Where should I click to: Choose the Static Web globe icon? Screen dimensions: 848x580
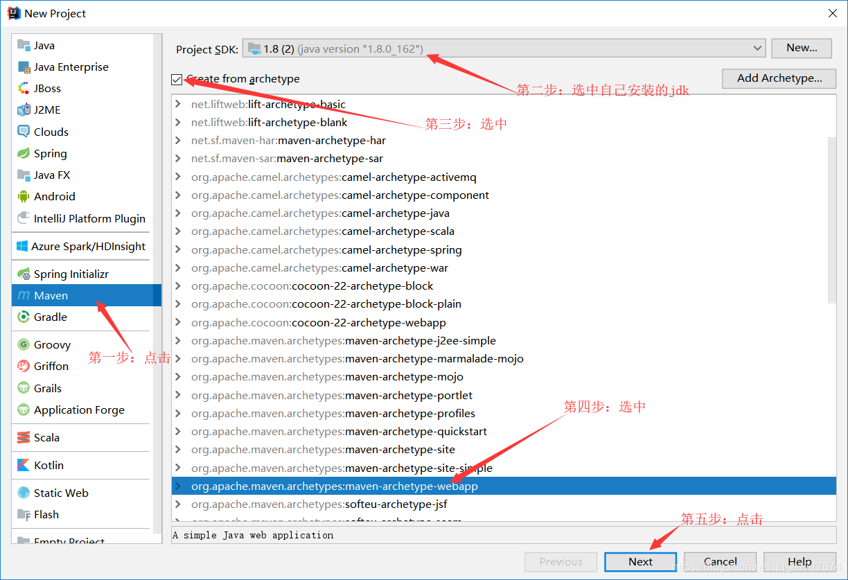[x=24, y=493]
